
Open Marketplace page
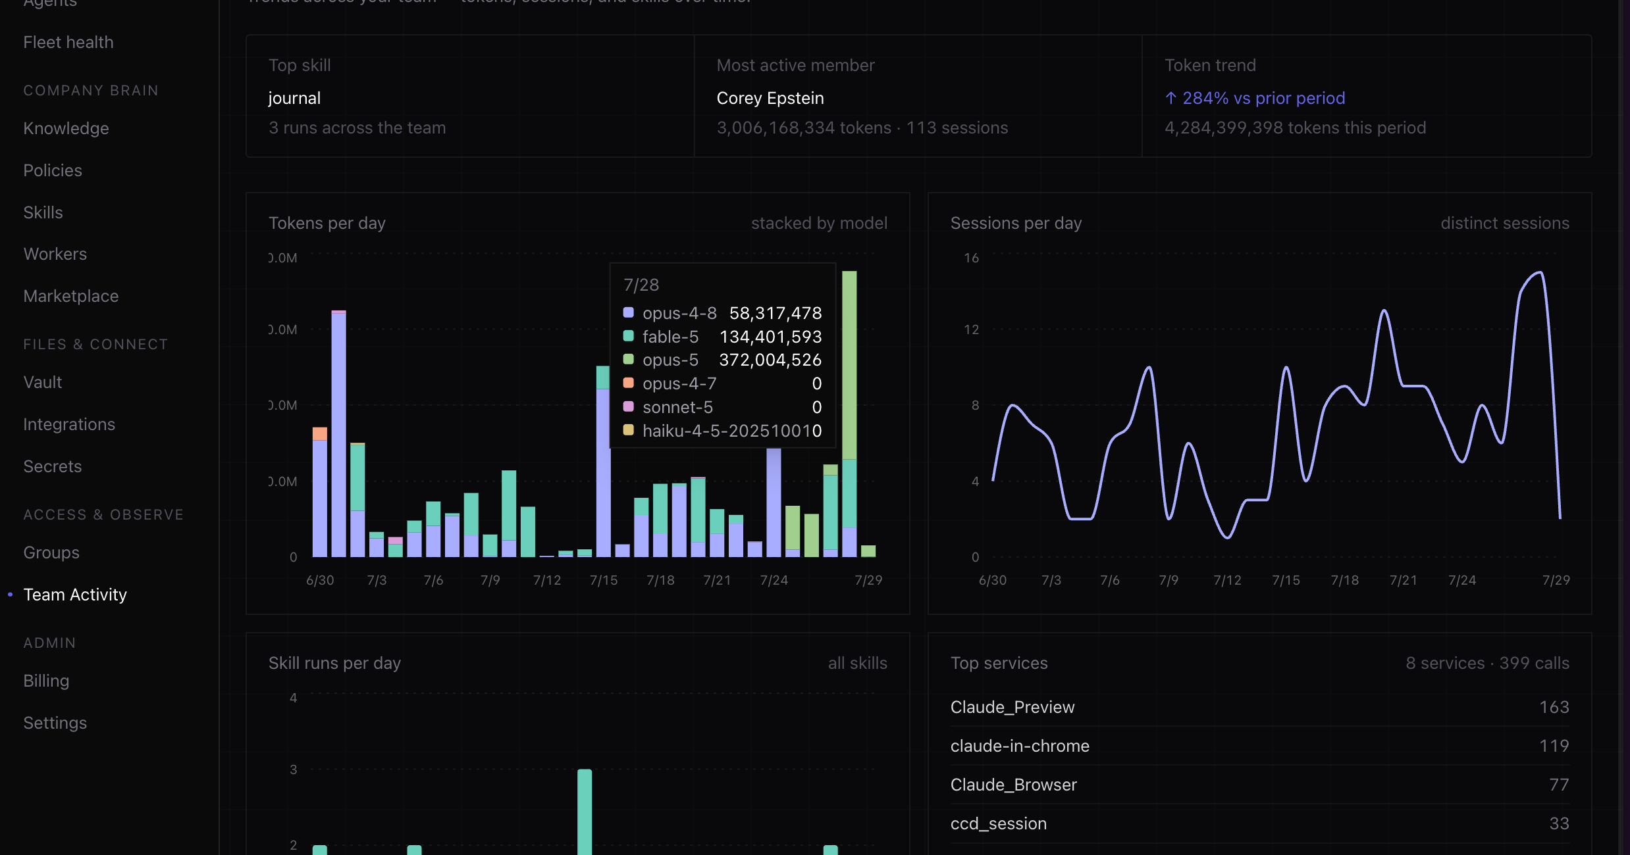pyautogui.click(x=71, y=296)
